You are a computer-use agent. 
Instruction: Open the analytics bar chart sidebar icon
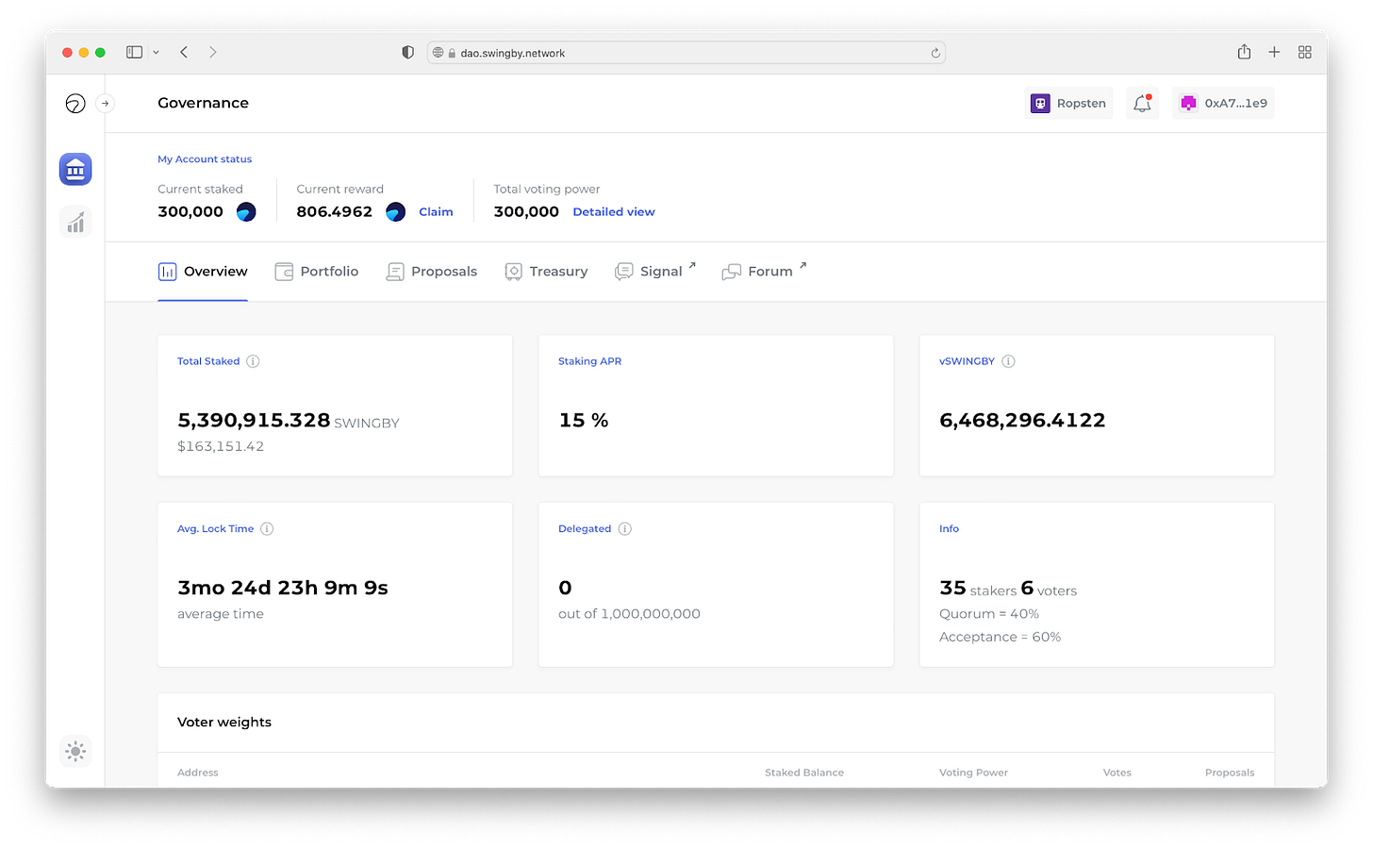click(75, 223)
